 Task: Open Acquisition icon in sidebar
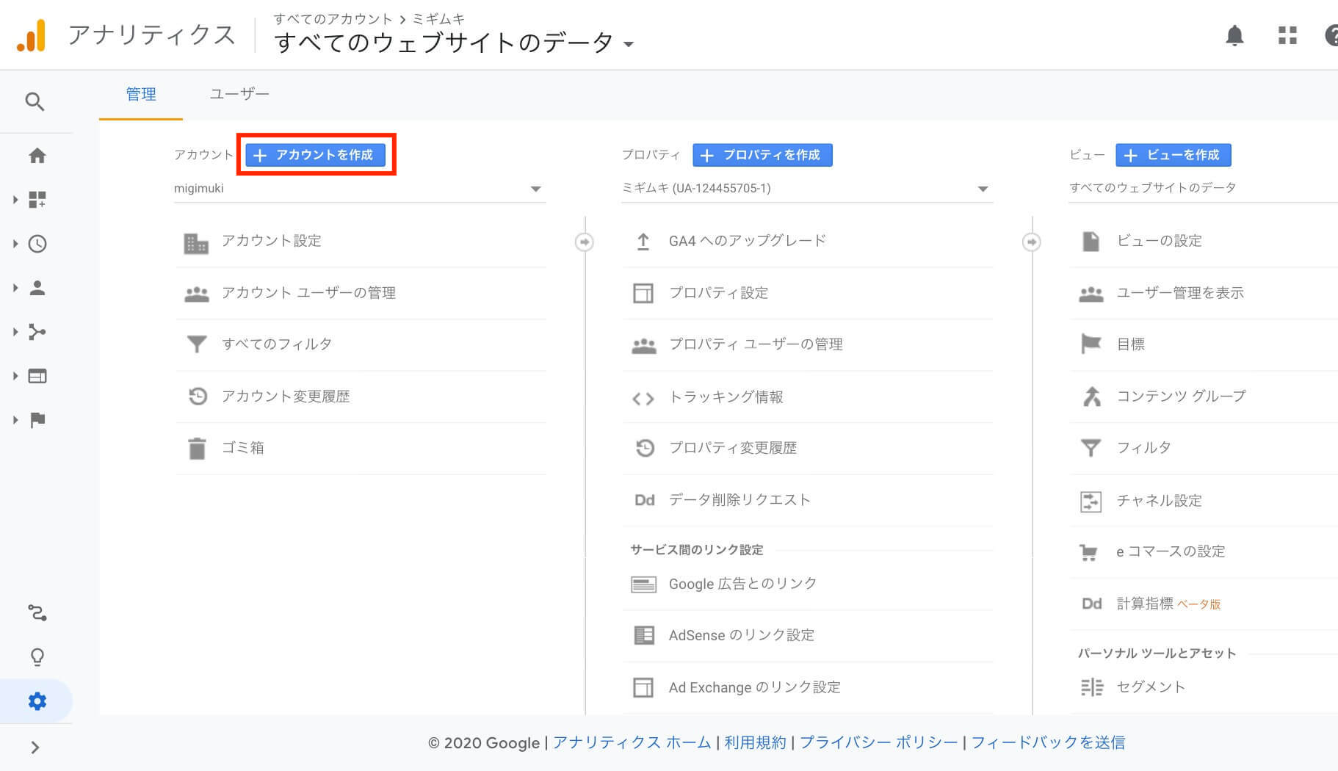click(x=37, y=332)
